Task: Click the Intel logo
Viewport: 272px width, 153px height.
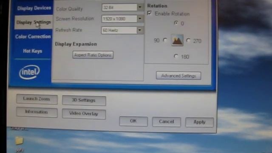Action: coord(29,72)
